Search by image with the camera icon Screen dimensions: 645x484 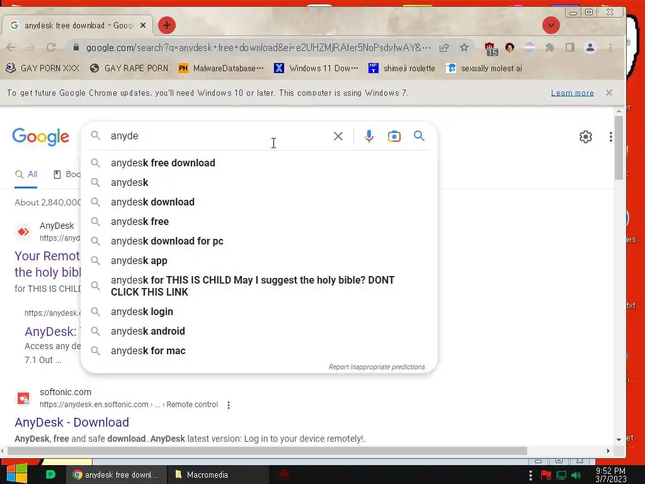tap(394, 136)
